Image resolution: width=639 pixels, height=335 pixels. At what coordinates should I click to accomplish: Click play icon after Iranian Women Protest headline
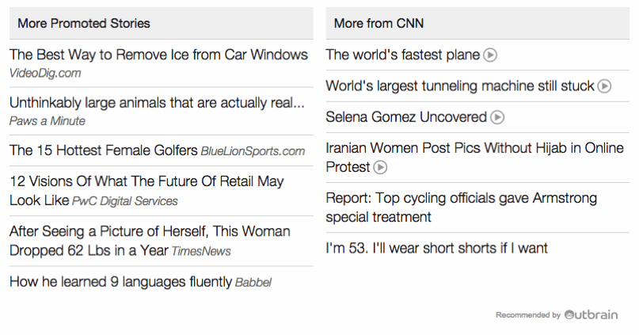(x=380, y=168)
